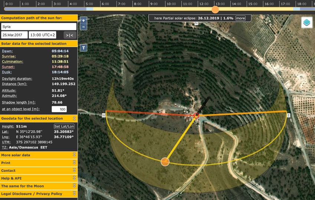Click the E compass marker on map

click(289, 115)
